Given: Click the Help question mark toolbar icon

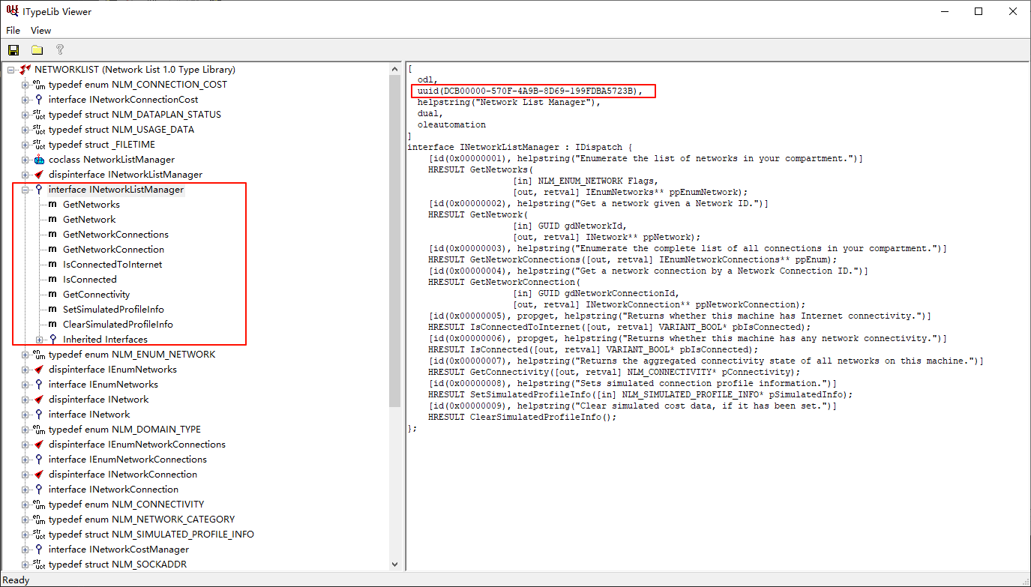Looking at the screenshot, I should (x=60, y=50).
